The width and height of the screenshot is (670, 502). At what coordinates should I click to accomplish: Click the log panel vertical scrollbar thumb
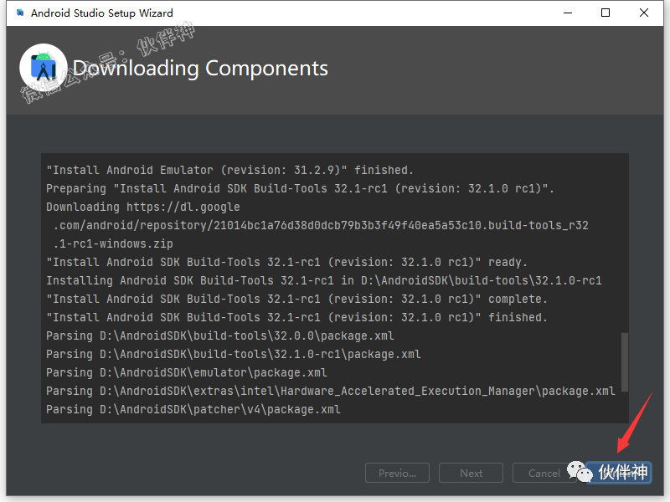pyautogui.click(x=624, y=362)
